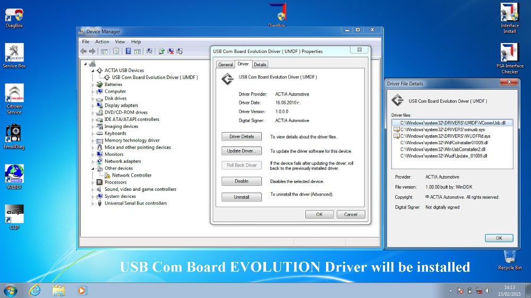Expand the Disk drives node

pyautogui.click(x=93, y=99)
